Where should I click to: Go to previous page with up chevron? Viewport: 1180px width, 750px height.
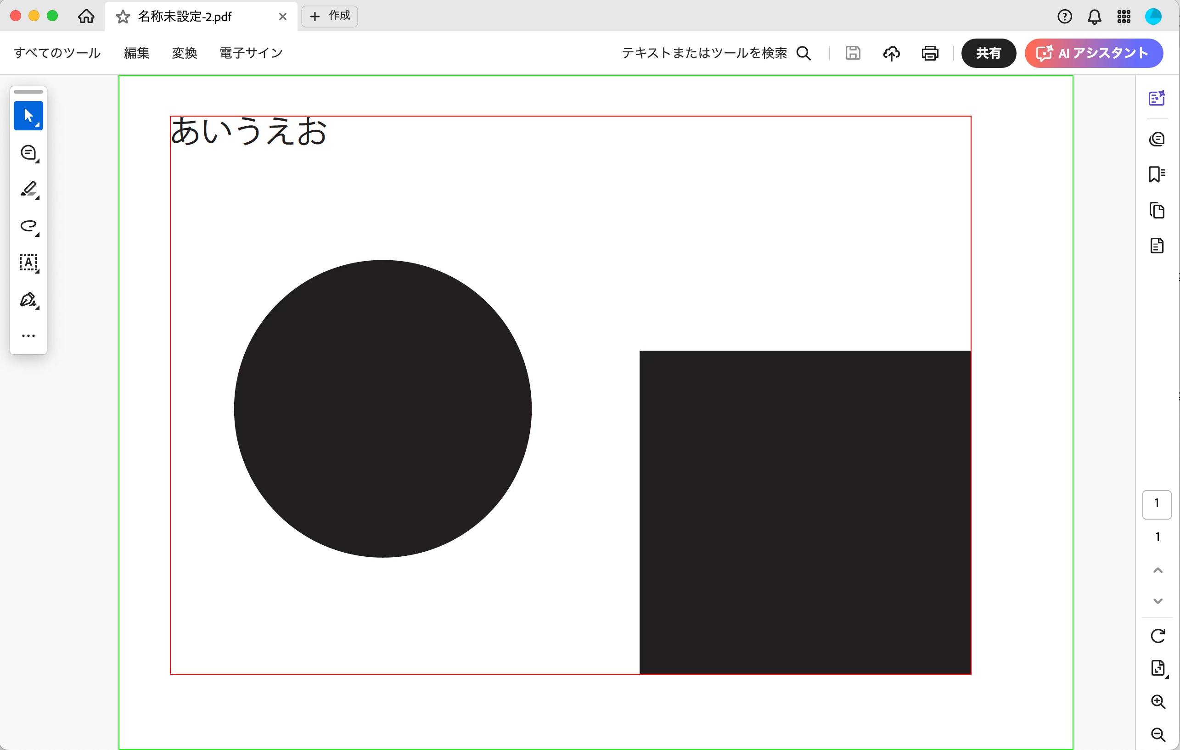coord(1158,570)
